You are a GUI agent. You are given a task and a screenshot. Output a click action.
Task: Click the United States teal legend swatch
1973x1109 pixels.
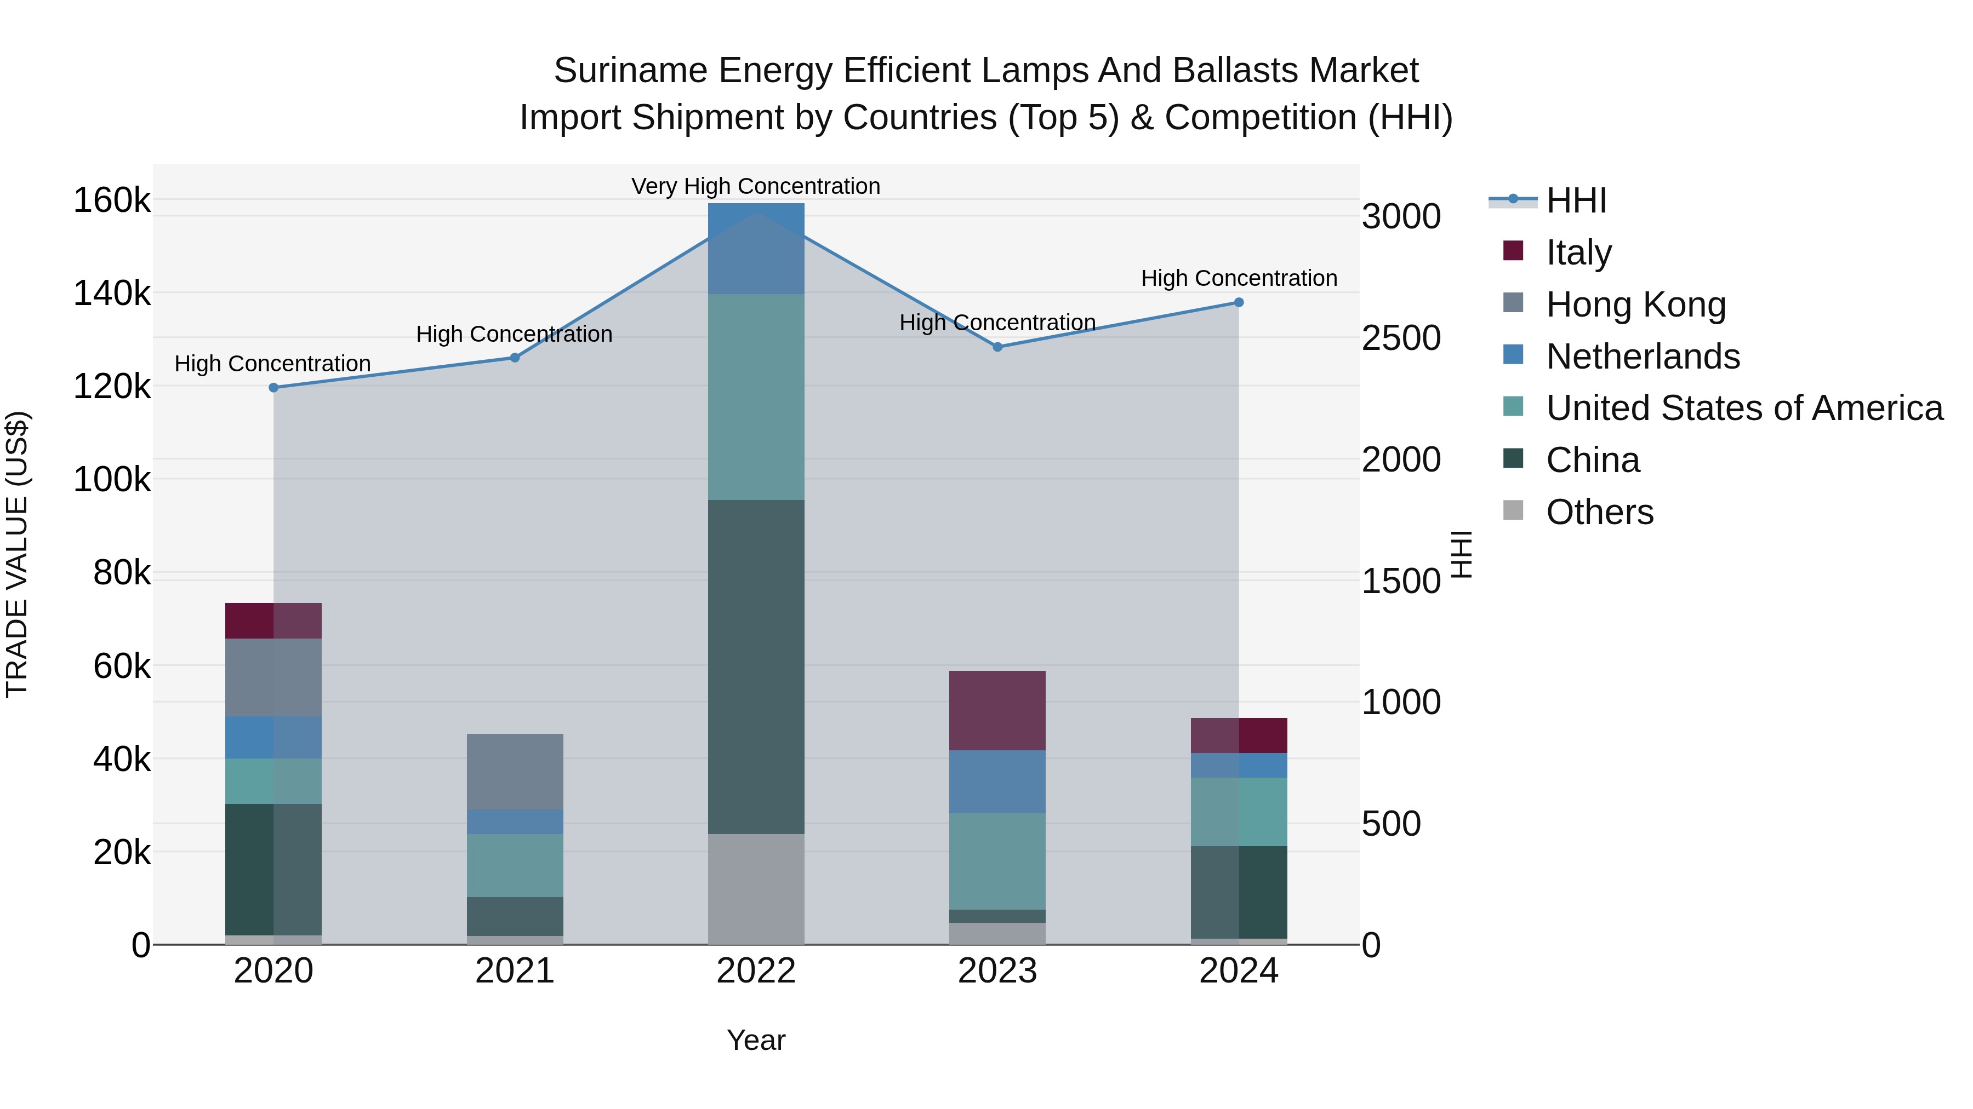click(1513, 406)
